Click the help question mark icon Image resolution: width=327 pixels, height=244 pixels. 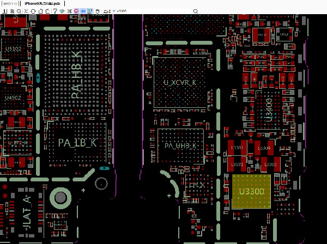click(55, 11)
